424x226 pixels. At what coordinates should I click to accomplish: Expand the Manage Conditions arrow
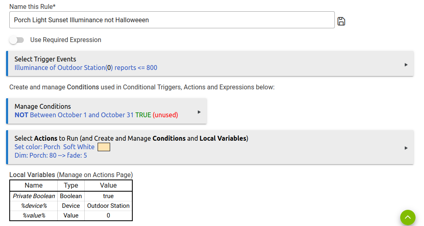click(x=199, y=112)
